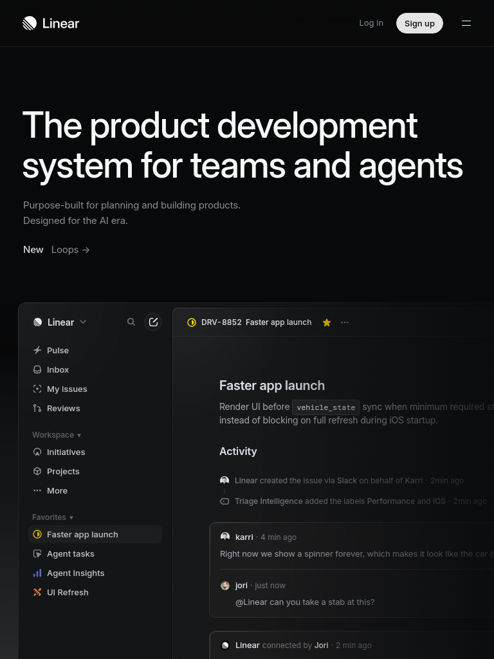Click the 'Designed for the AI era.' subtitle
Screen dimensions: 494x659
tap(75, 221)
